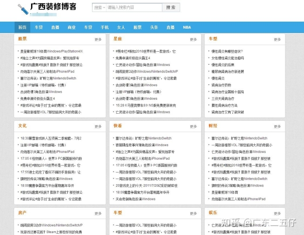Click 更多 in the 娱乐 section
Viewport: 304px width, 235px height.
[277, 213]
